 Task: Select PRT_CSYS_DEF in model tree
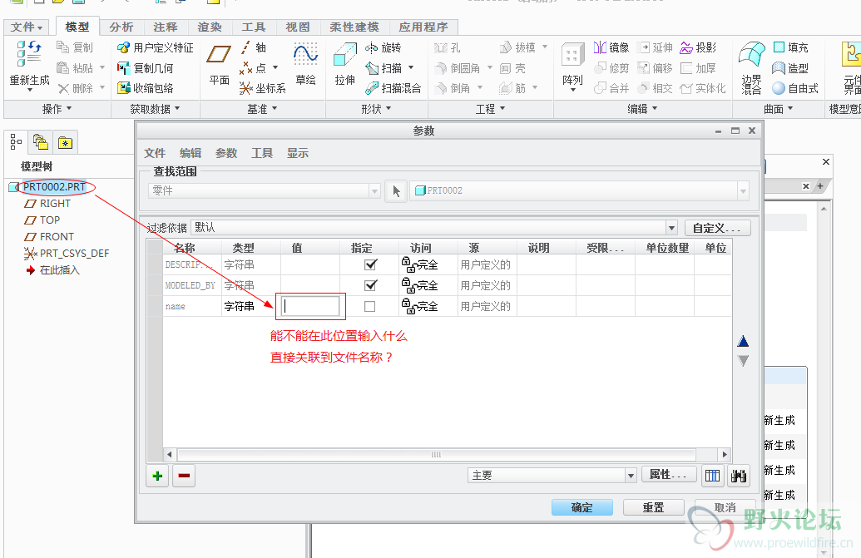pyautogui.click(x=74, y=253)
